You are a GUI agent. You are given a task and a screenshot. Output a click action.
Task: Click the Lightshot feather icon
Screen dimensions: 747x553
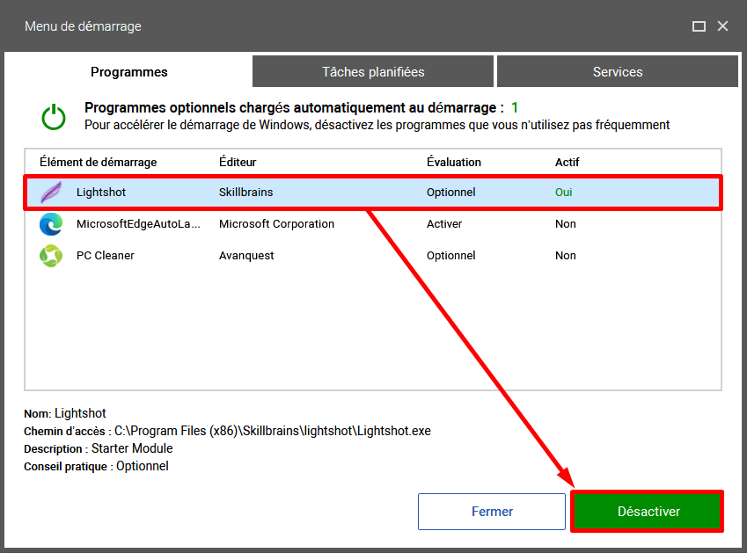(52, 192)
